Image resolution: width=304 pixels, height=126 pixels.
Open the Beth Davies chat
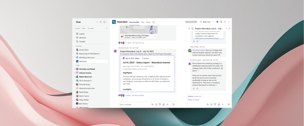pos(91,104)
